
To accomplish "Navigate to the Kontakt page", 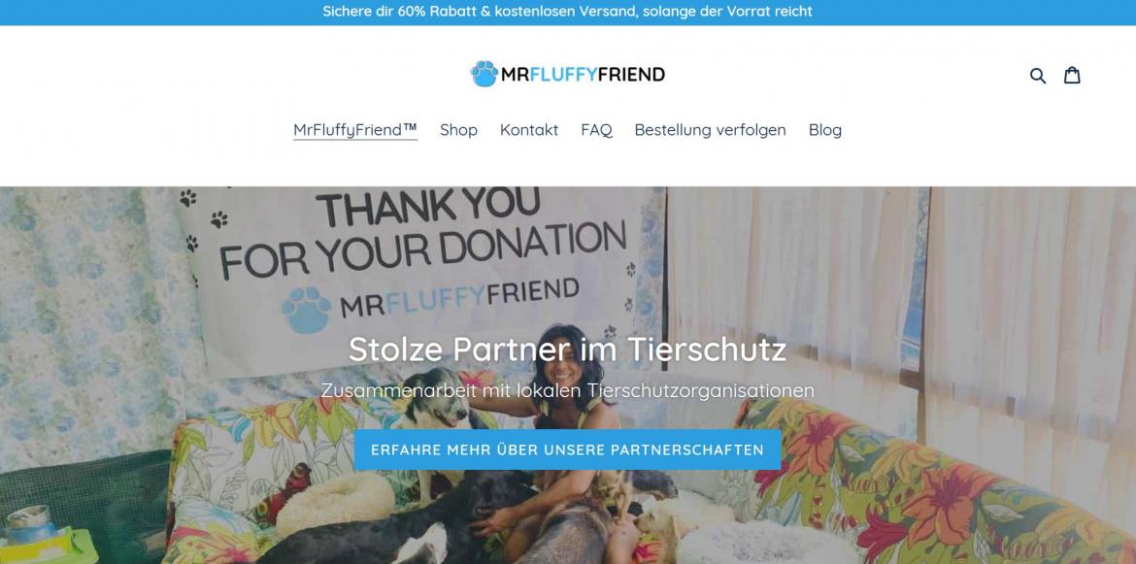I will click(529, 130).
